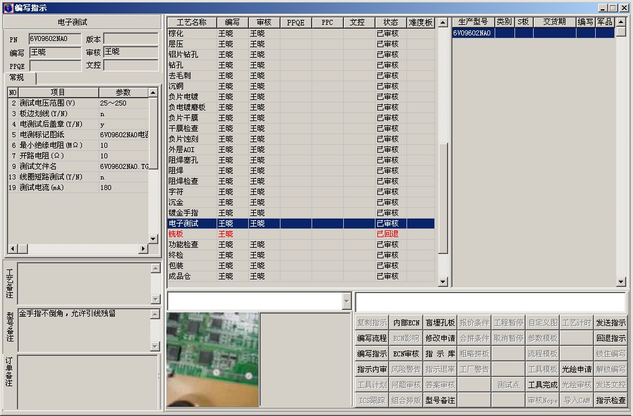Click production model list scroll-down arrow
This screenshot has width=633, height=416.
[x=621, y=282]
